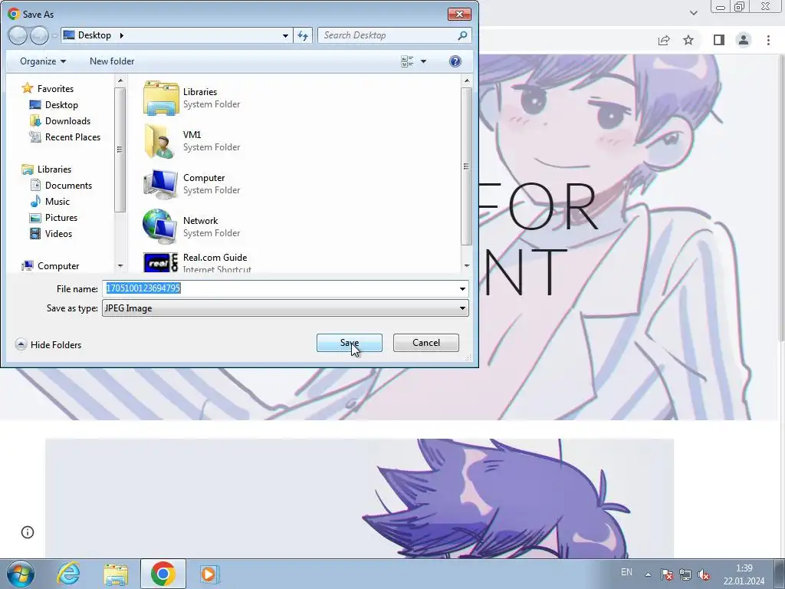Select Pictures under Libraries
The height and width of the screenshot is (589, 785).
(54, 217)
